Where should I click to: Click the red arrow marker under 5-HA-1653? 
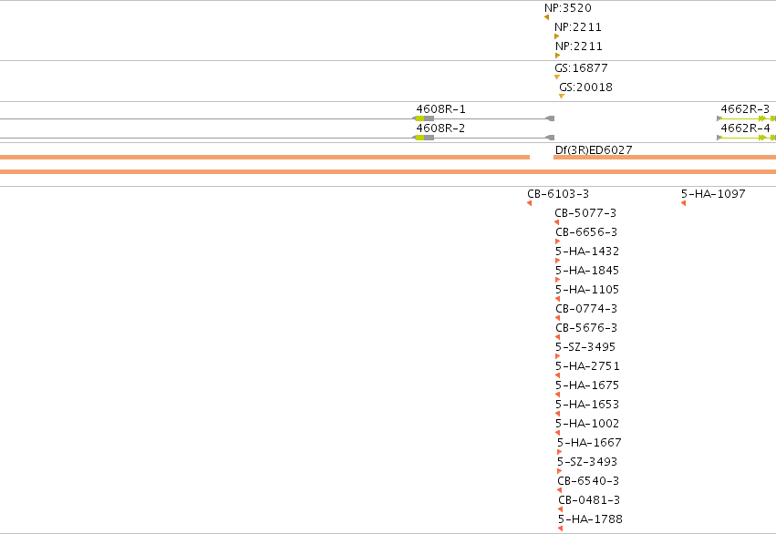[558, 414]
